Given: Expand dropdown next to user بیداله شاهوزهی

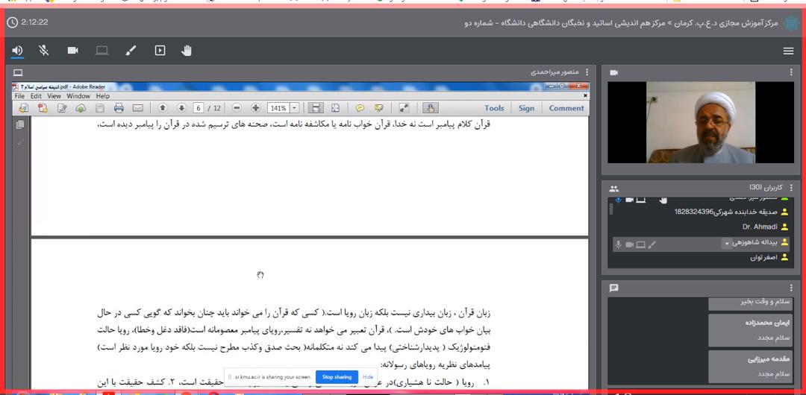Looking at the screenshot, I should (x=726, y=244).
